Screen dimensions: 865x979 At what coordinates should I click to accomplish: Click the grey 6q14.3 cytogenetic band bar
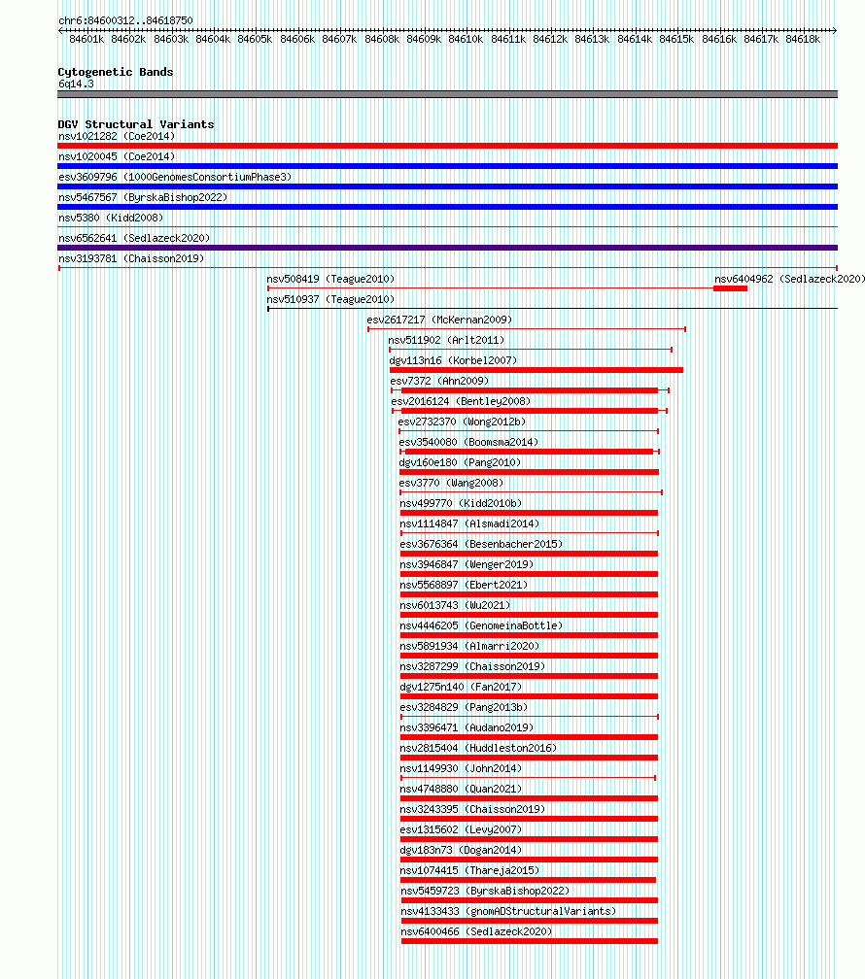pos(447,94)
